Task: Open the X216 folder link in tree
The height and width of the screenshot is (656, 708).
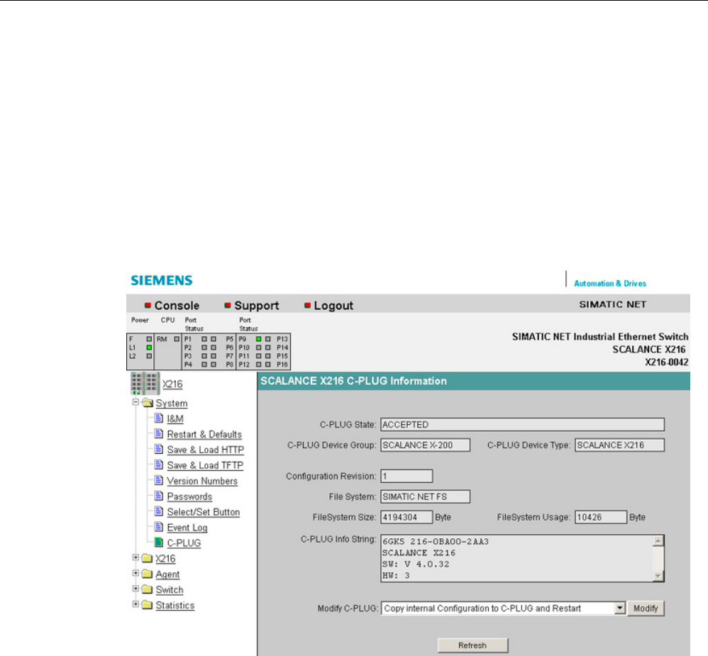Action: pos(166,559)
